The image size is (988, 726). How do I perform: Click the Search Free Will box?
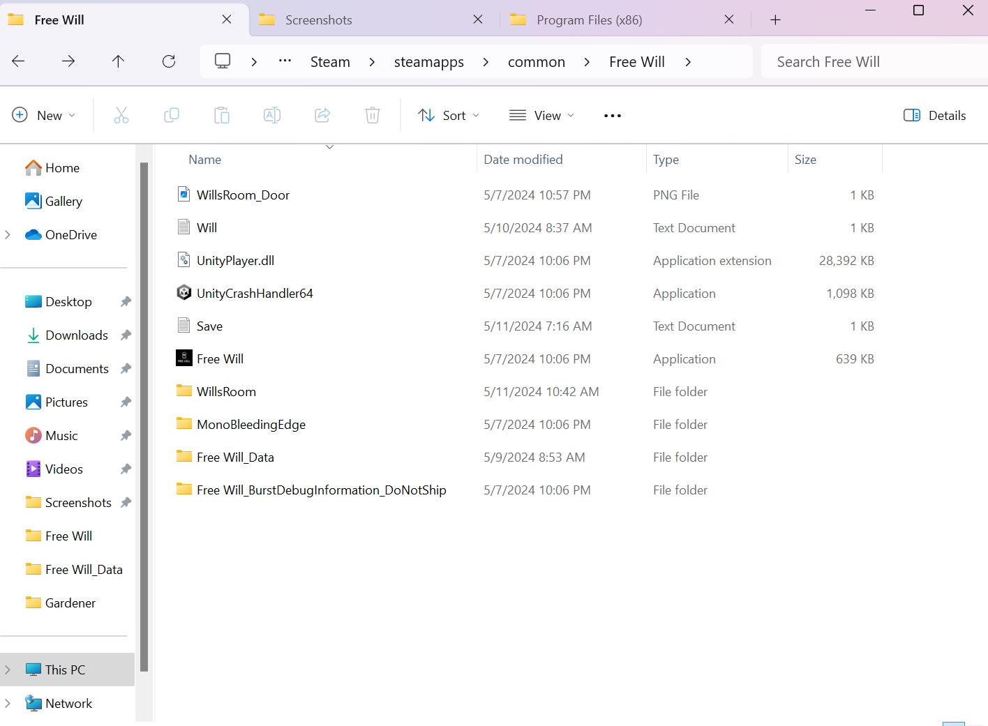coord(875,62)
